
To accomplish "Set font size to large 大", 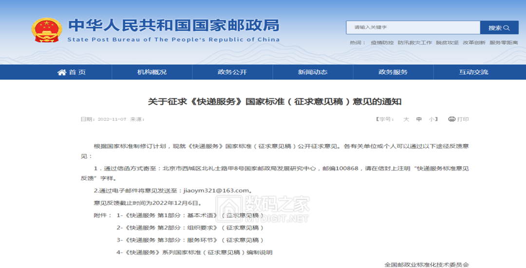I will click(x=406, y=119).
